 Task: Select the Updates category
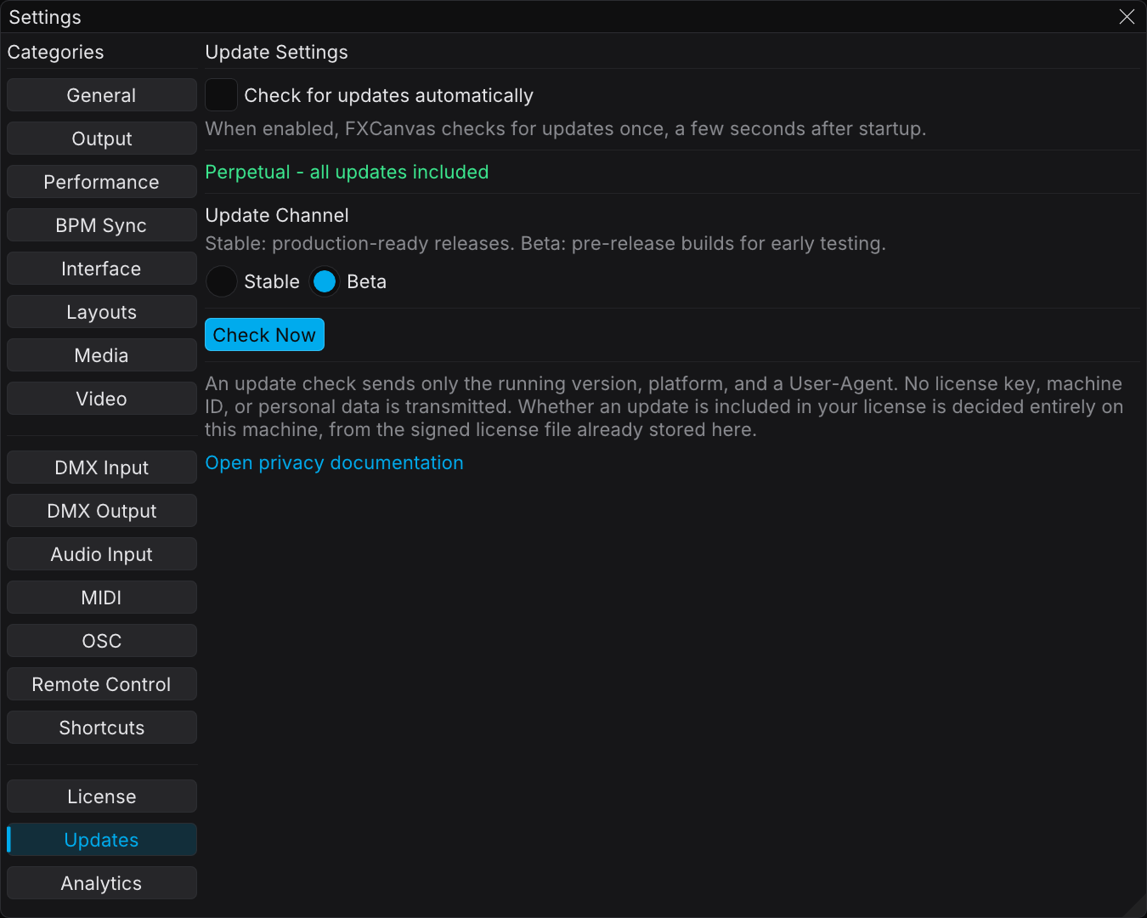point(102,840)
